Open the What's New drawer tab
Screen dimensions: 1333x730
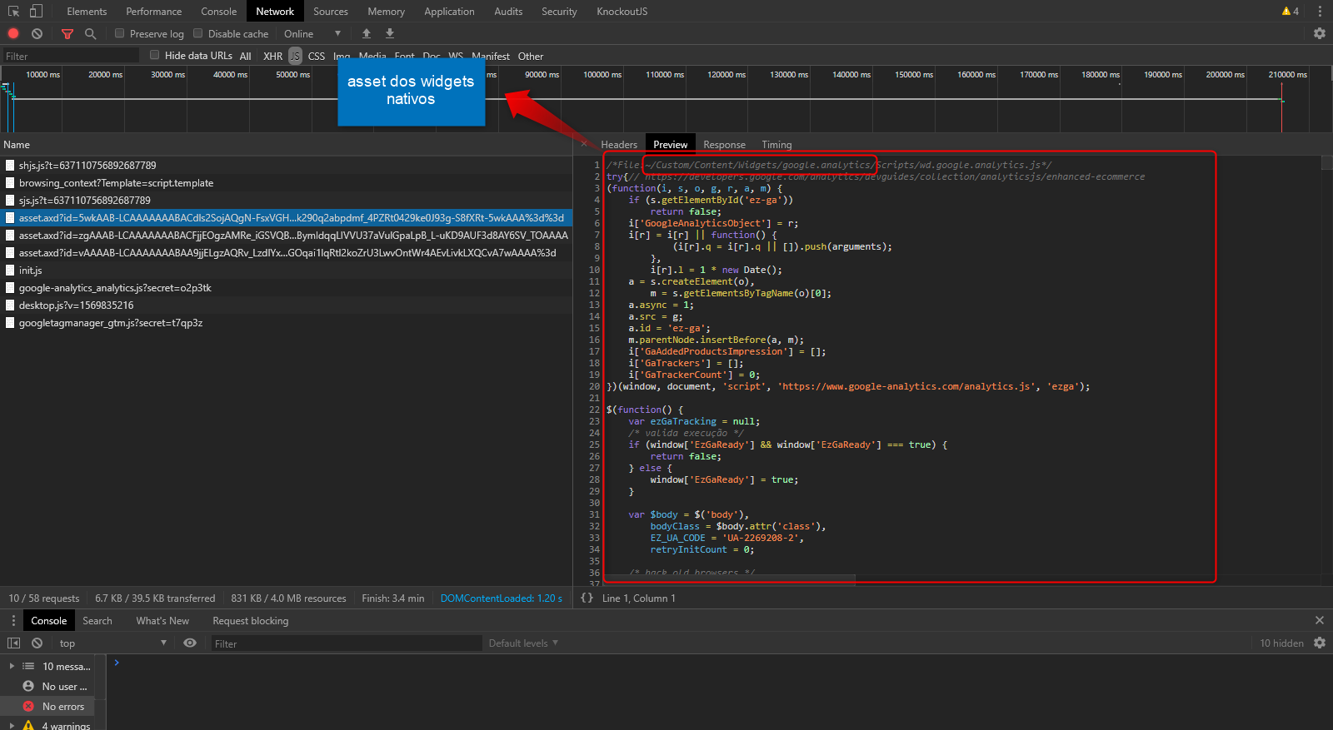162,621
